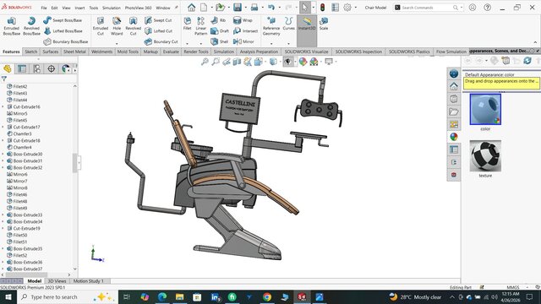Select the Scale tool

point(324,24)
